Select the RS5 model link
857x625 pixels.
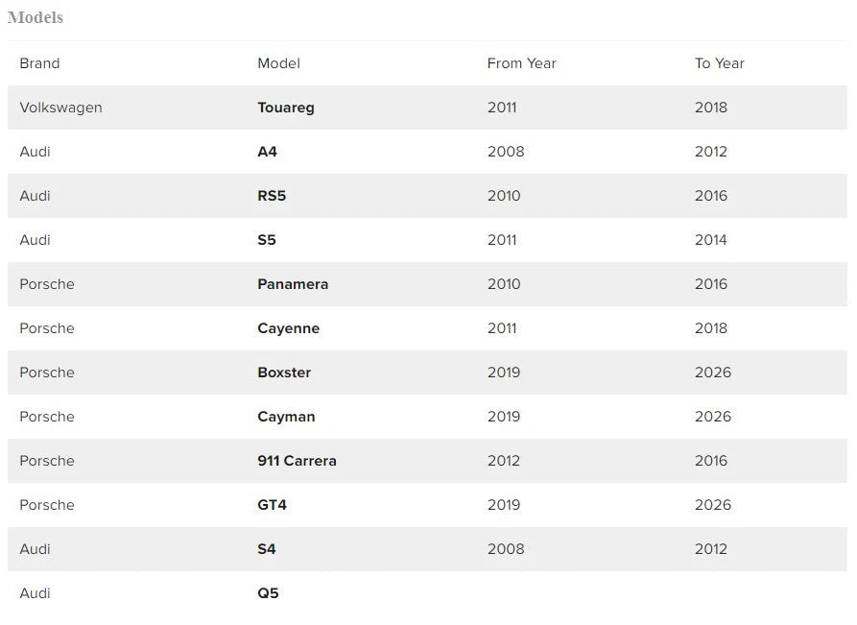272,196
